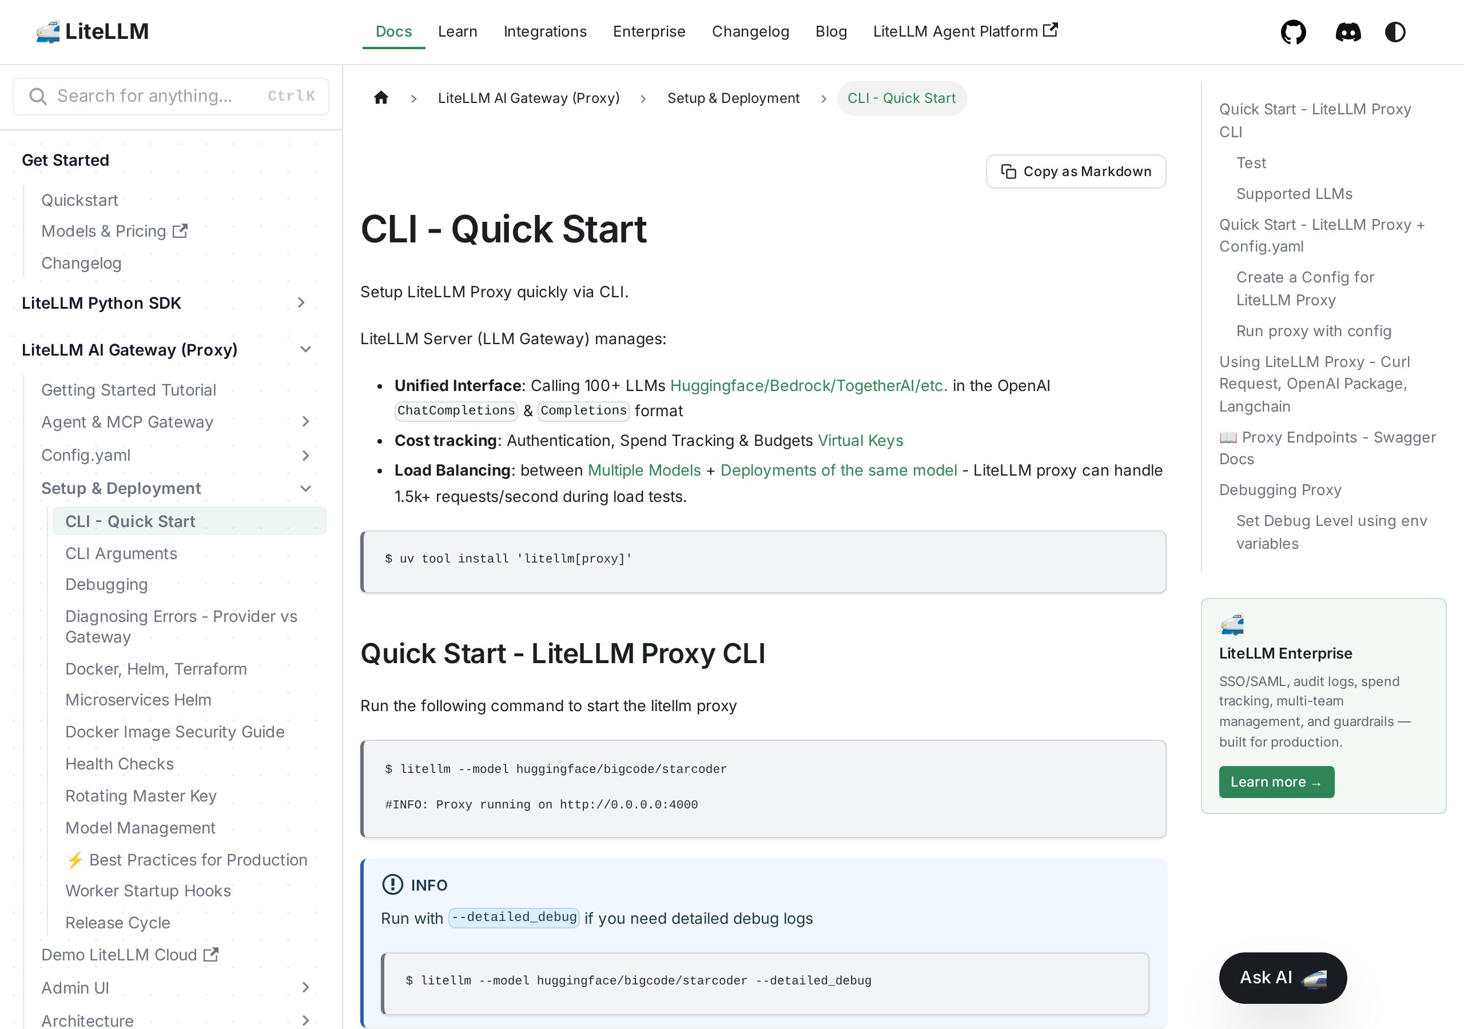Open Diagnosing Errors - Provider vs Gateway
This screenshot has width=1464, height=1029.
181,626
